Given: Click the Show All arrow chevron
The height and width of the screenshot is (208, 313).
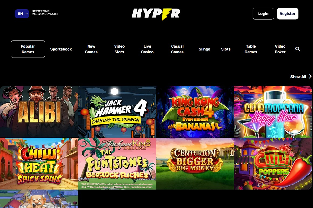Looking at the screenshot, I should [x=310, y=76].
